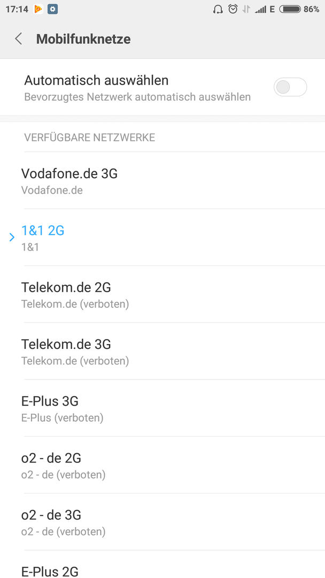Tap the data transfer arrows icon
The height and width of the screenshot is (578, 325).
[x=246, y=9]
